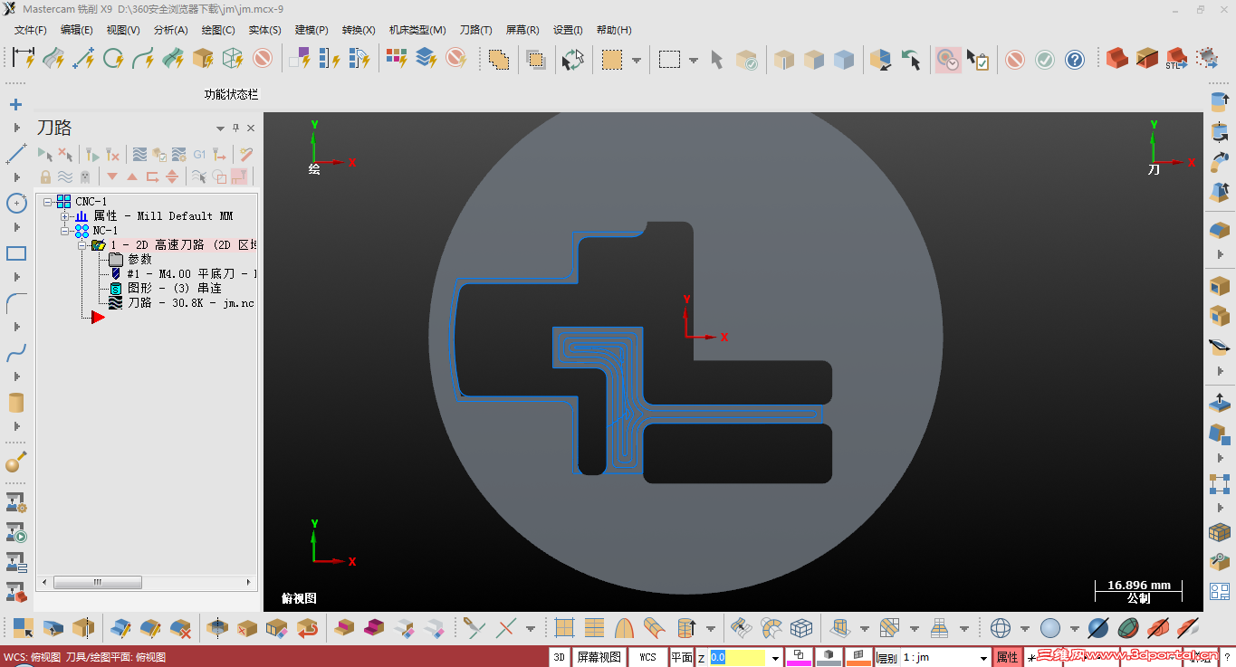
Task: Pin the 刀路 panel with pushpin
Action: [x=236, y=129]
